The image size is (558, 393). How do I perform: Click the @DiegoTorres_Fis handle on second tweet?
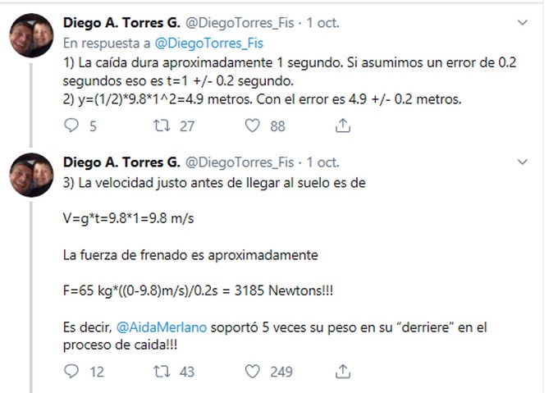[240, 162]
